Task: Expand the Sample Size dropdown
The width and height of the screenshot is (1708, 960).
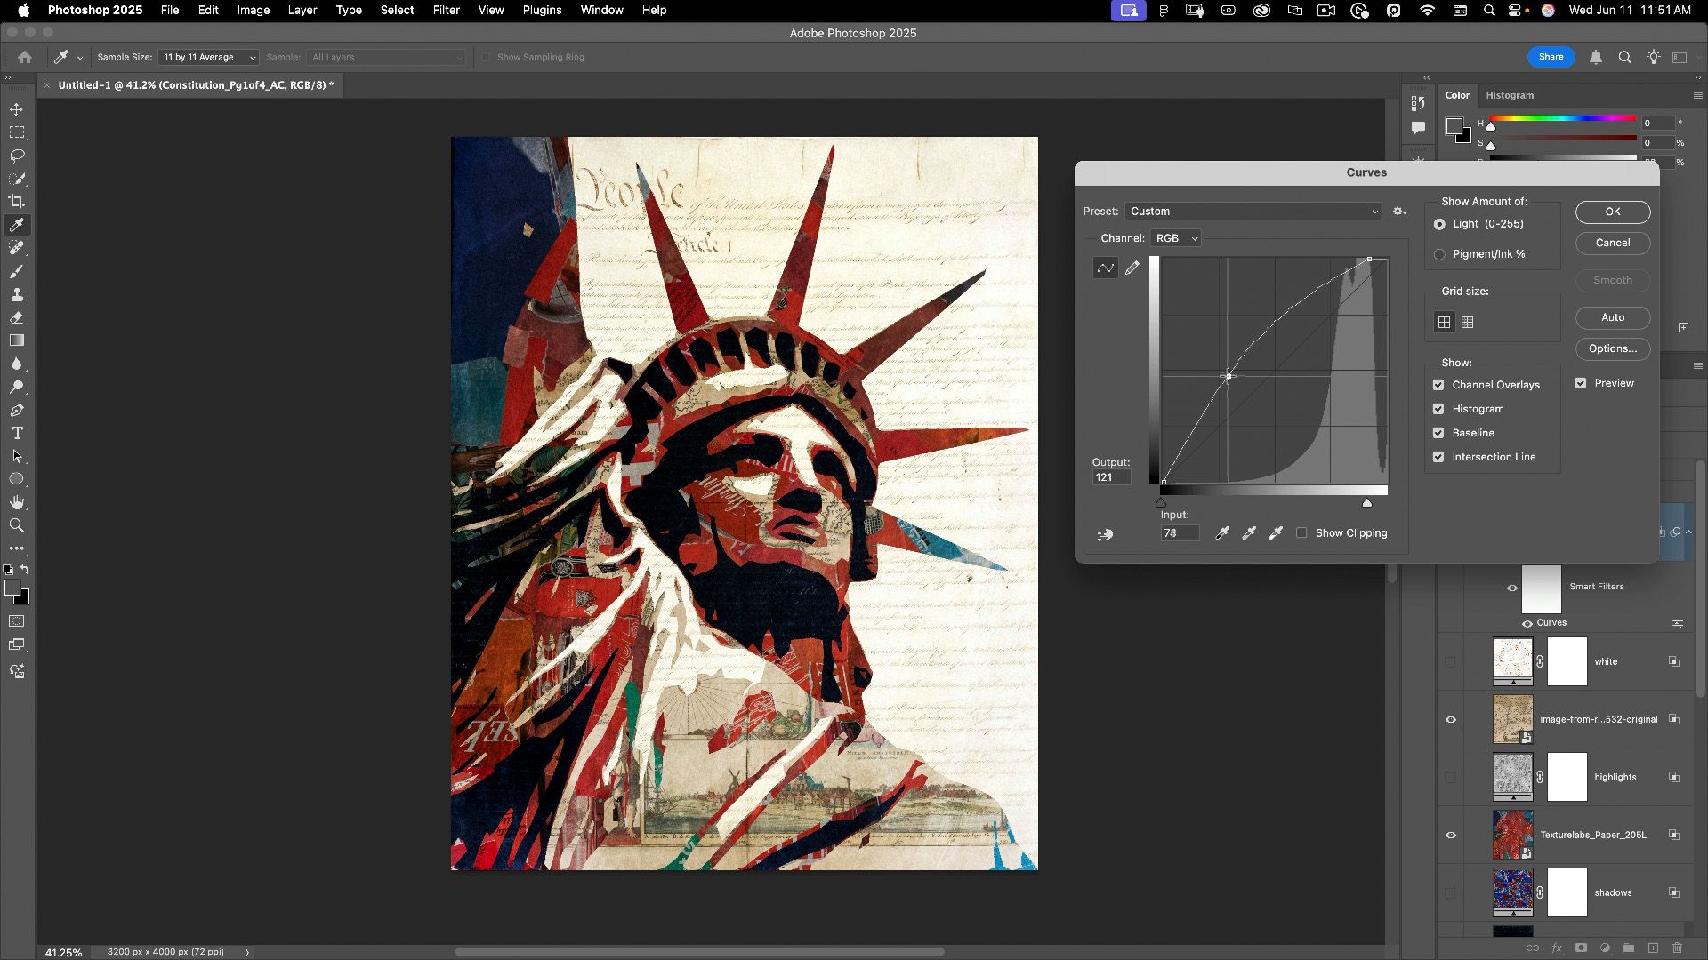Action: point(208,57)
